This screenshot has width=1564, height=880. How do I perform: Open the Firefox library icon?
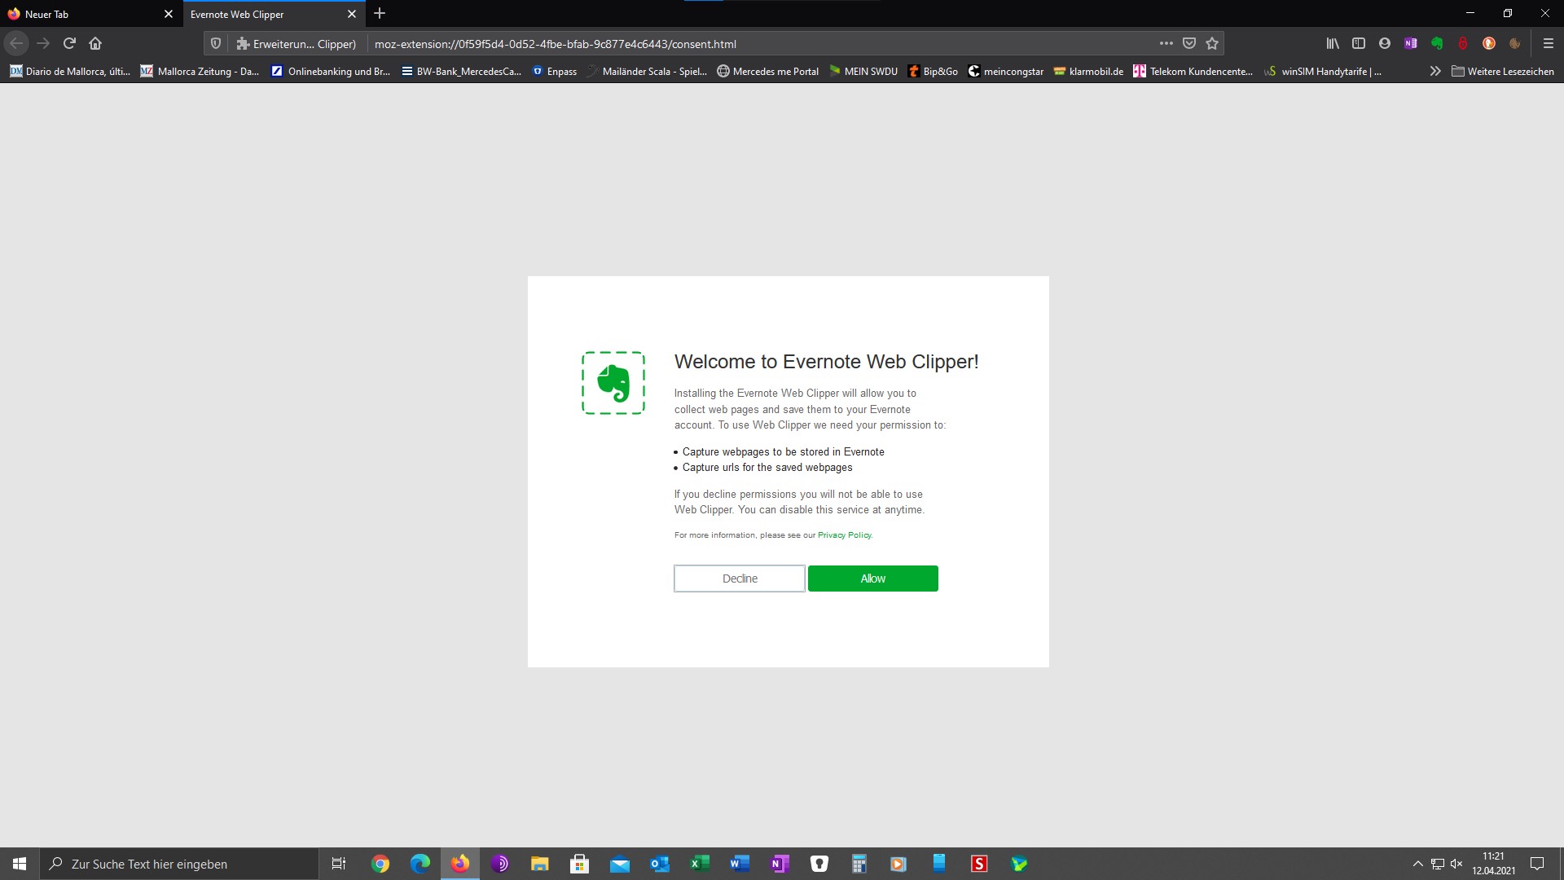coord(1333,44)
